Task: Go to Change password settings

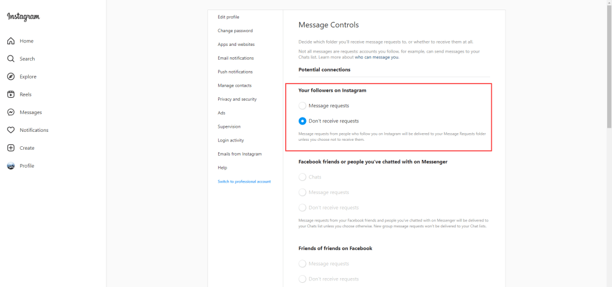Action: tap(235, 30)
